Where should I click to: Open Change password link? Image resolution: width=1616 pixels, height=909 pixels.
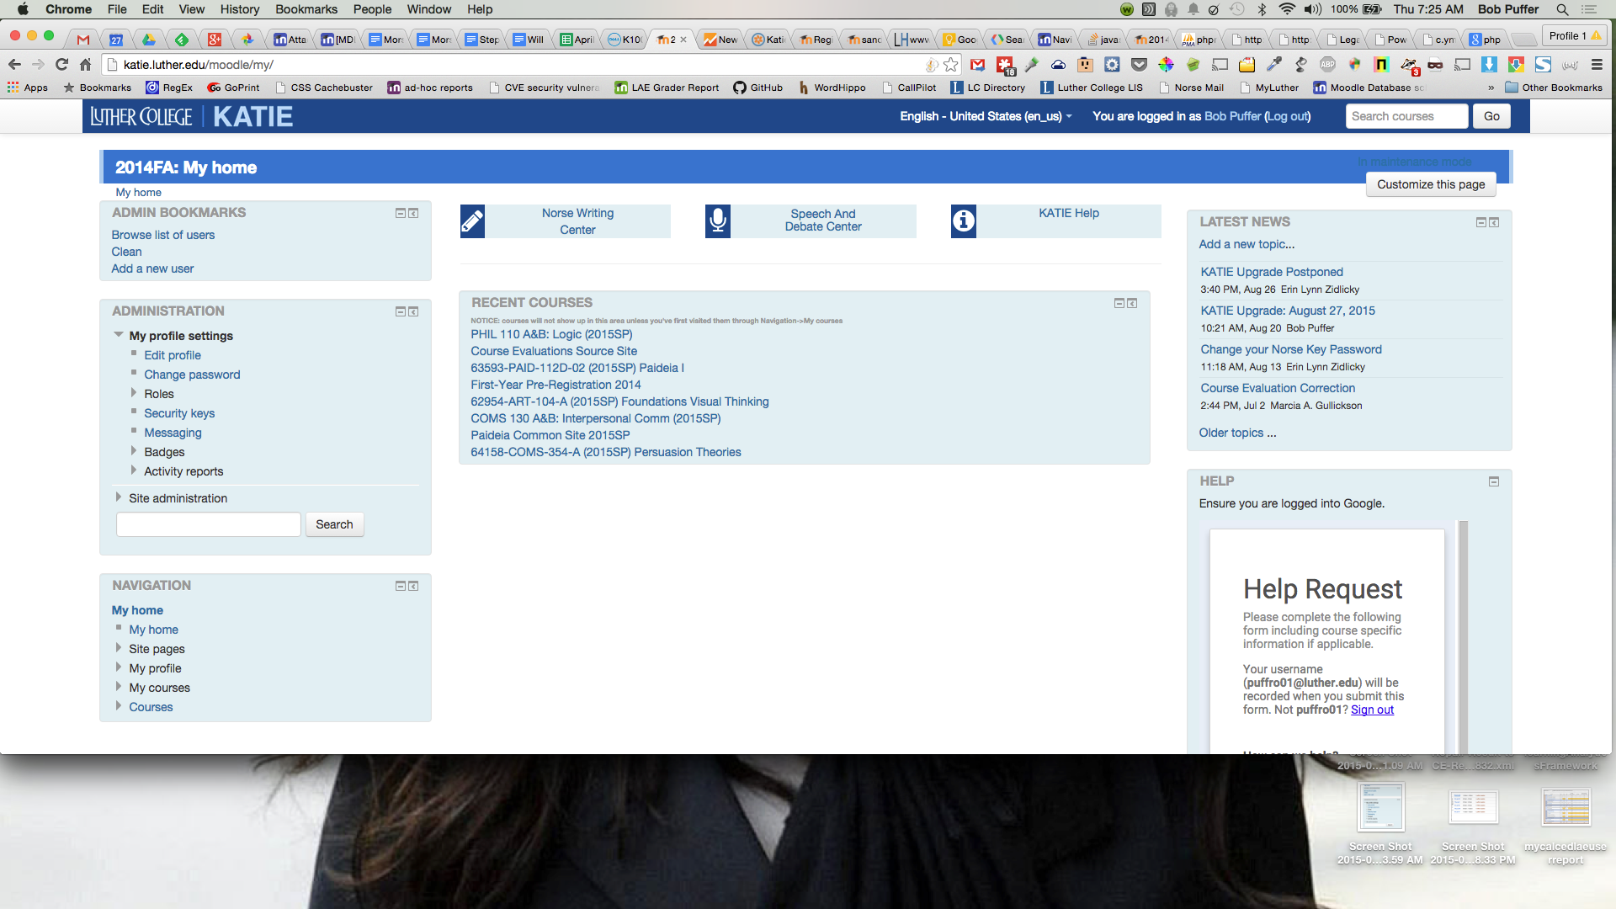[x=192, y=375]
